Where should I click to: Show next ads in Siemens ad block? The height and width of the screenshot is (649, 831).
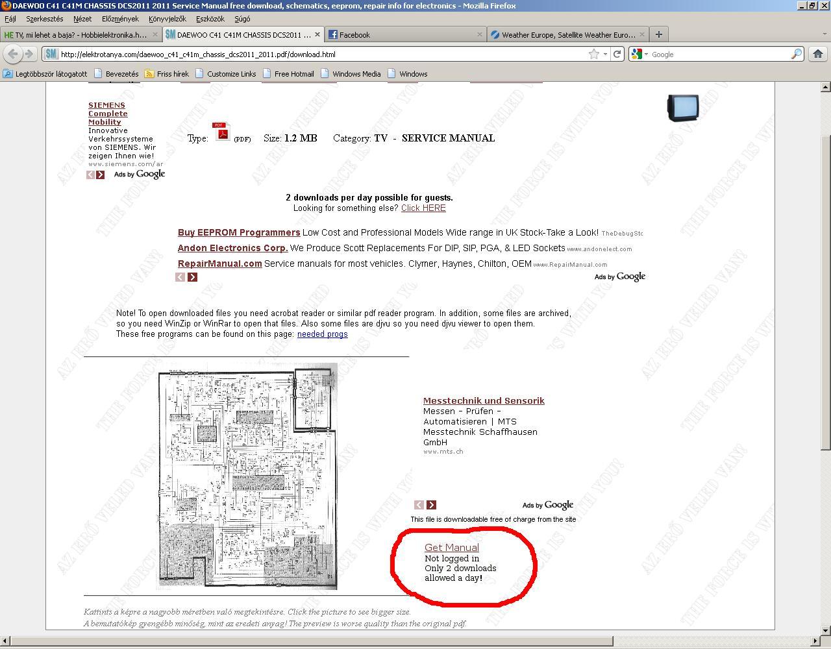point(101,175)
